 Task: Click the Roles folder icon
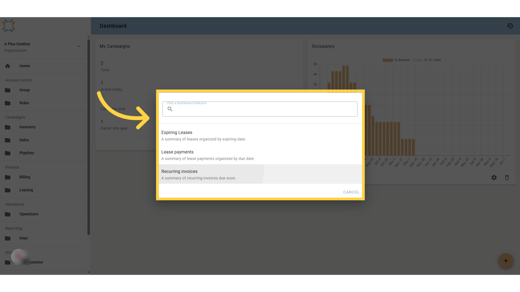click(8, 103)
